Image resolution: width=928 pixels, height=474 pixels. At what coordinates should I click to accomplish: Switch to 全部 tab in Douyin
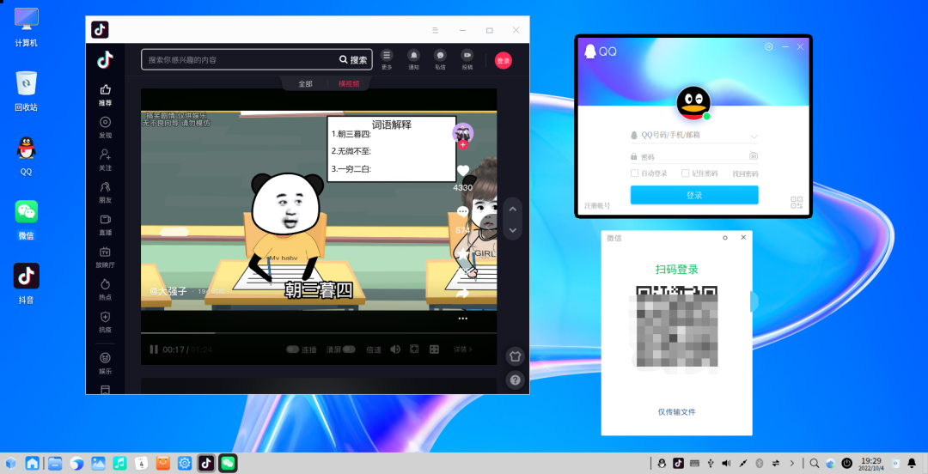click(x=305, y=84)
